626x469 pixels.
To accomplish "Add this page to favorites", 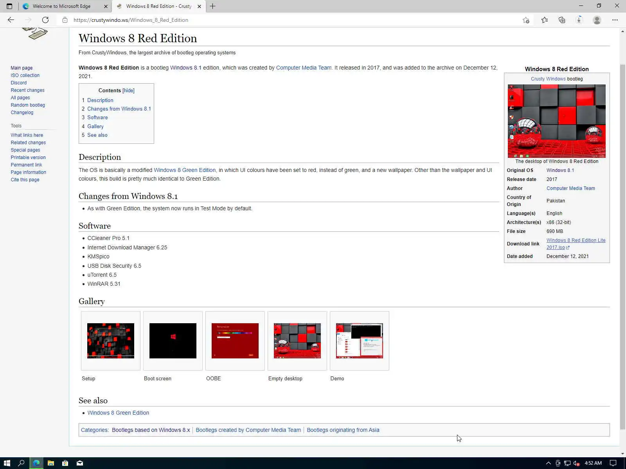I will point(526,20).
